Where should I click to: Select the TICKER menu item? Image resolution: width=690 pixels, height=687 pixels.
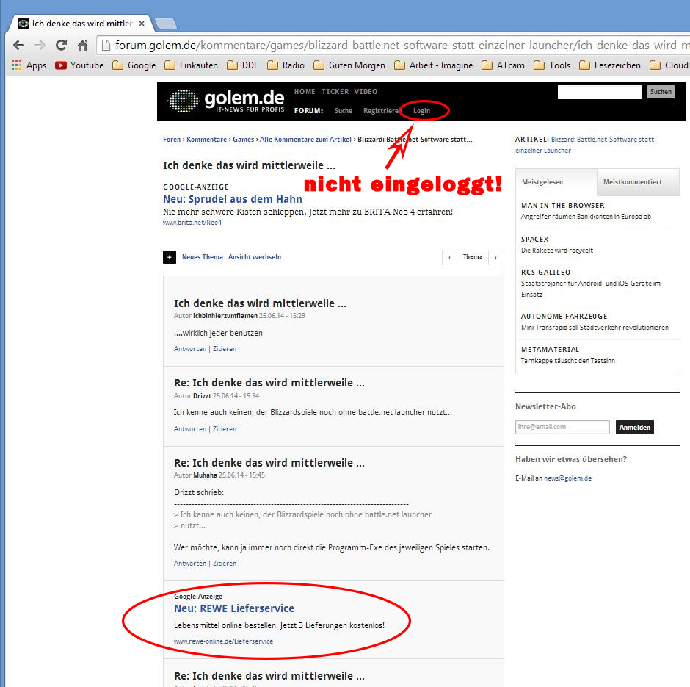(335, 92)
